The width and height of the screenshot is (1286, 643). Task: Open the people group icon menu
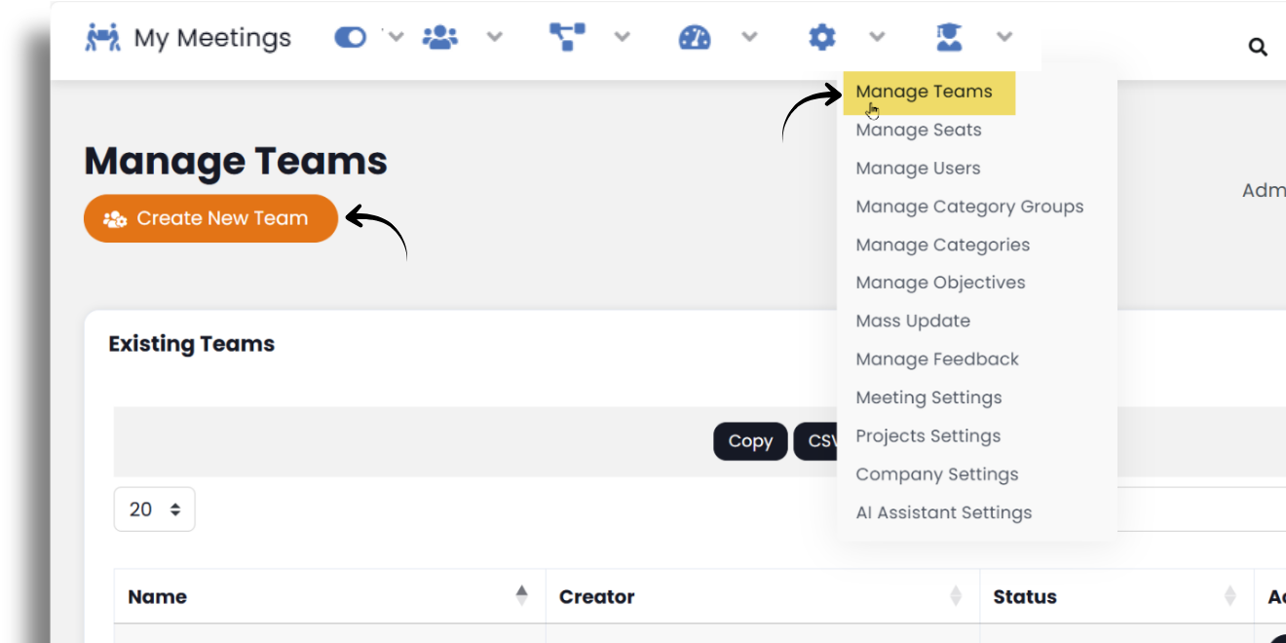tap(439, 38)
